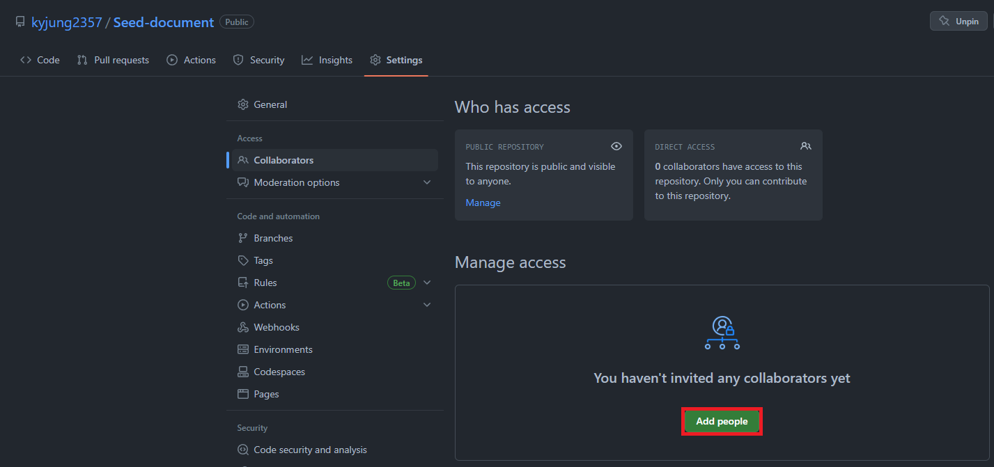Click the Manage link in Public Repository card
The height and width of the screenshot is (467, 994).
point(483,203)
